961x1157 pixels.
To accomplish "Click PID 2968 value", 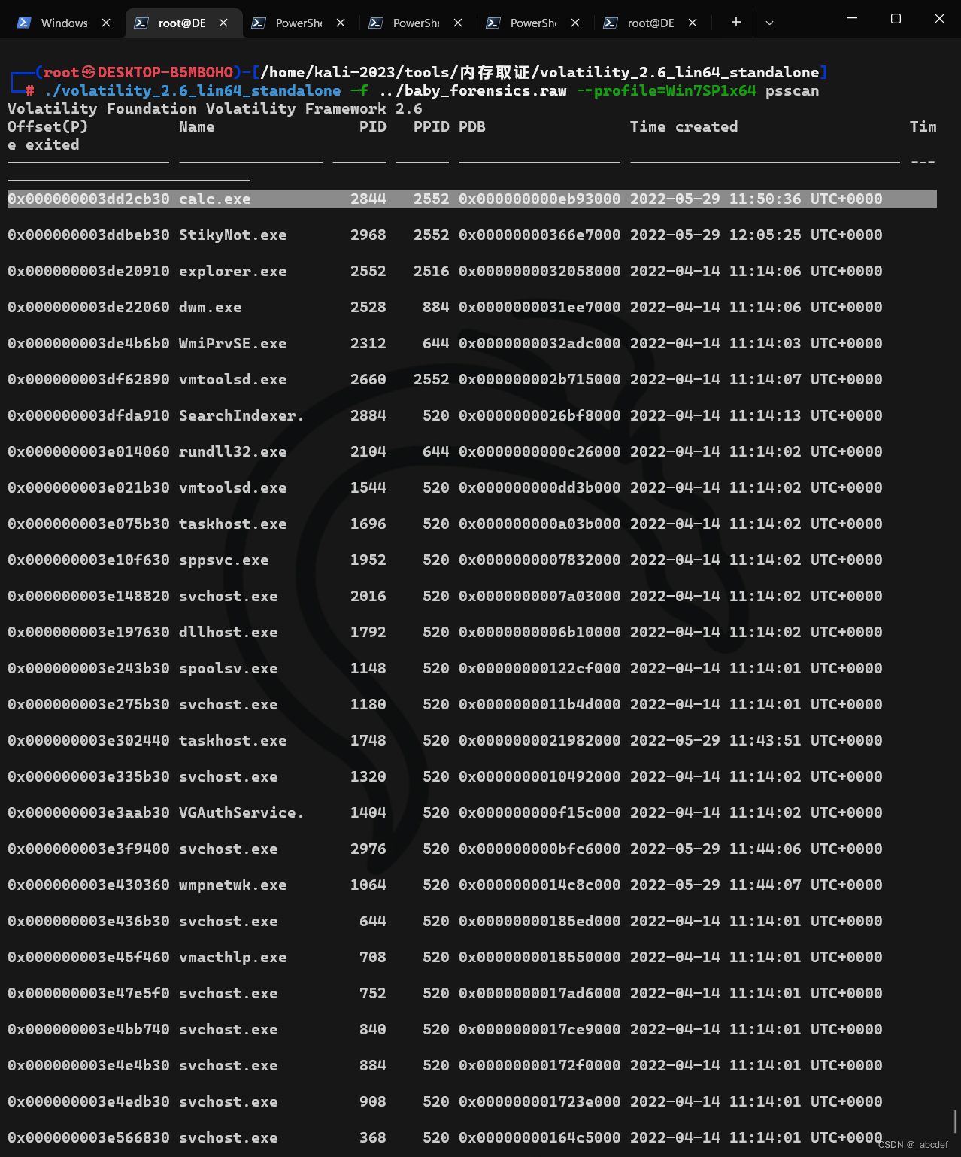I will pyautogui.click(x=368, y=235).
